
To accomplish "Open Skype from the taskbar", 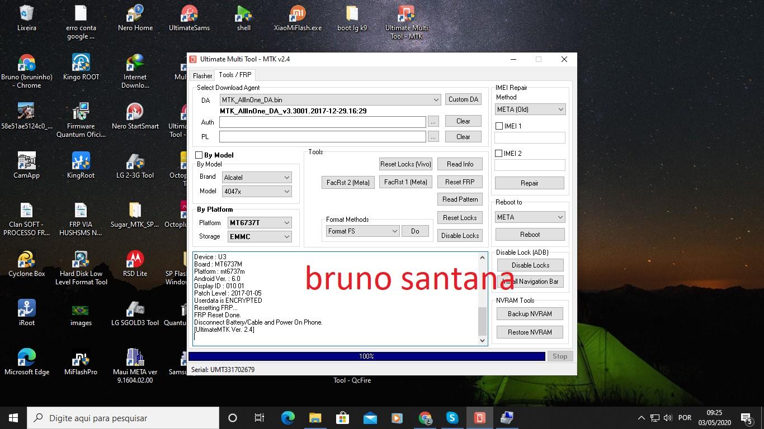I will [452, 418].
